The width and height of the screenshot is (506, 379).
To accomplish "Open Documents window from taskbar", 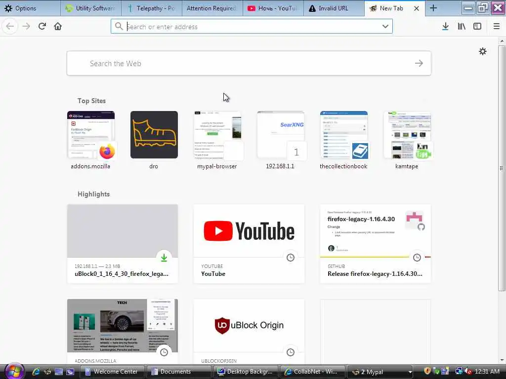I will 179,372.
